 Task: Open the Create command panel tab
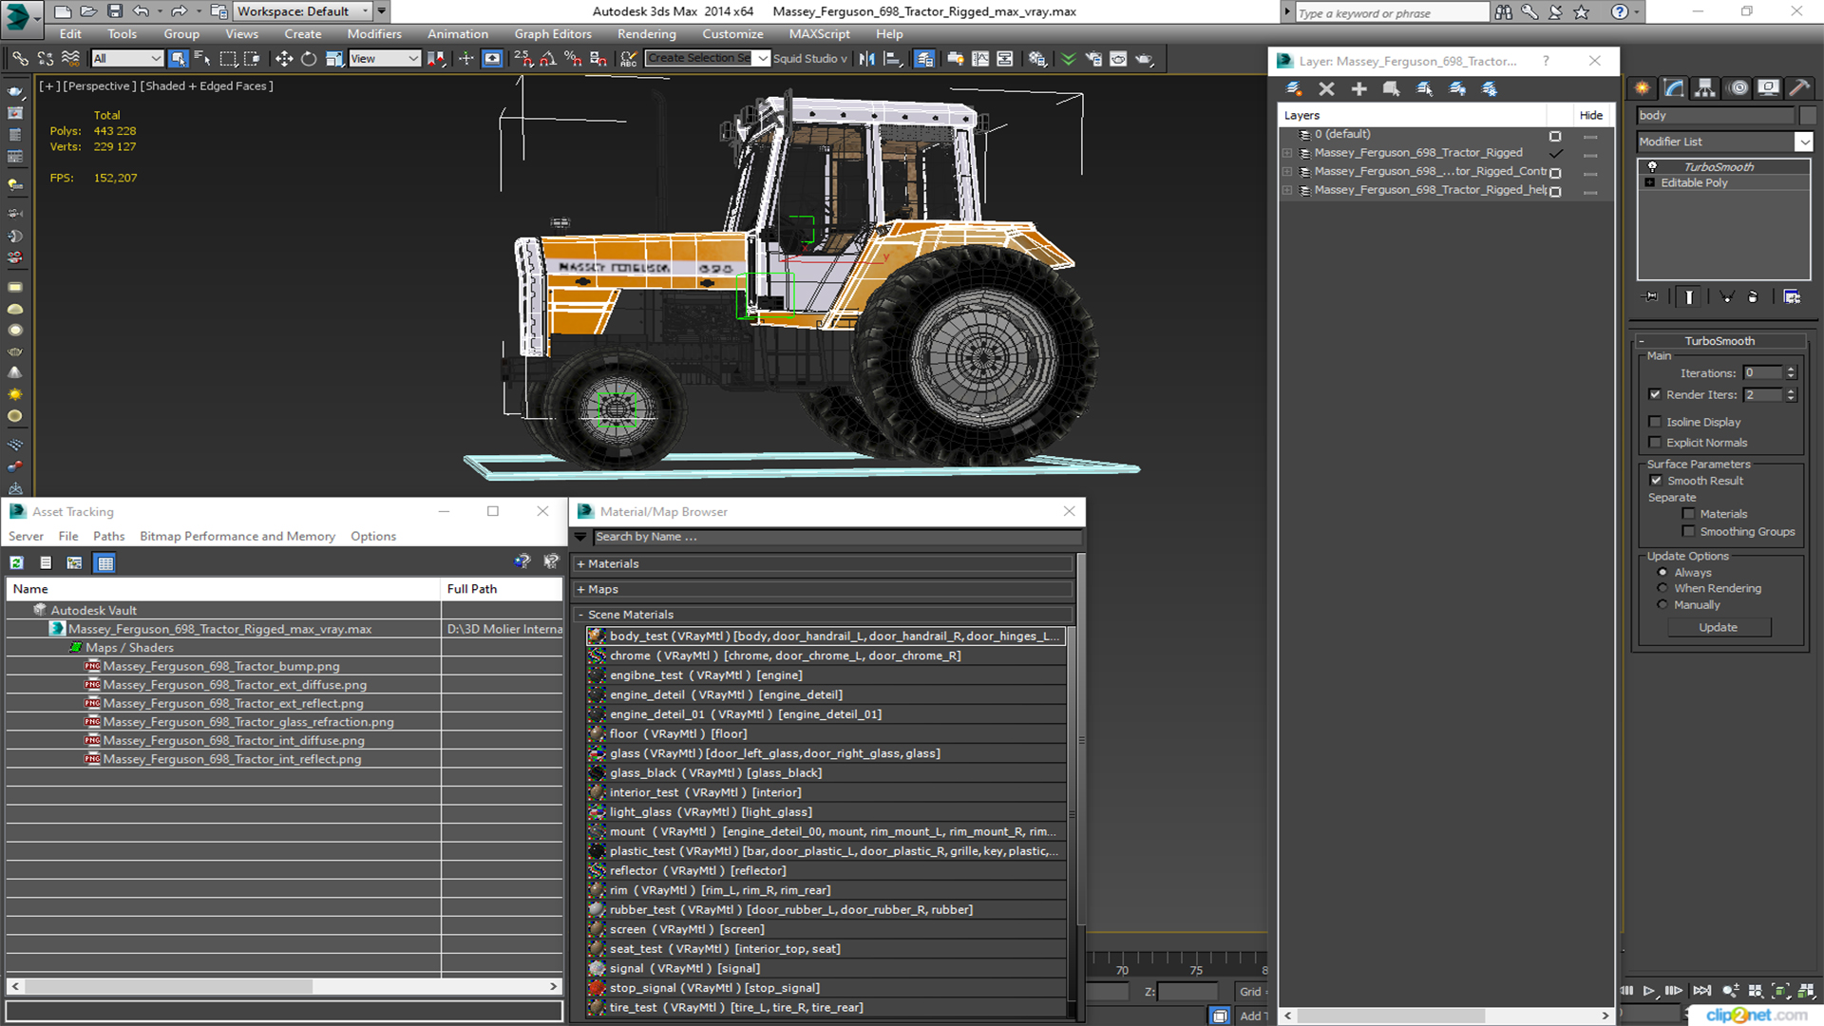point(1643,88)
